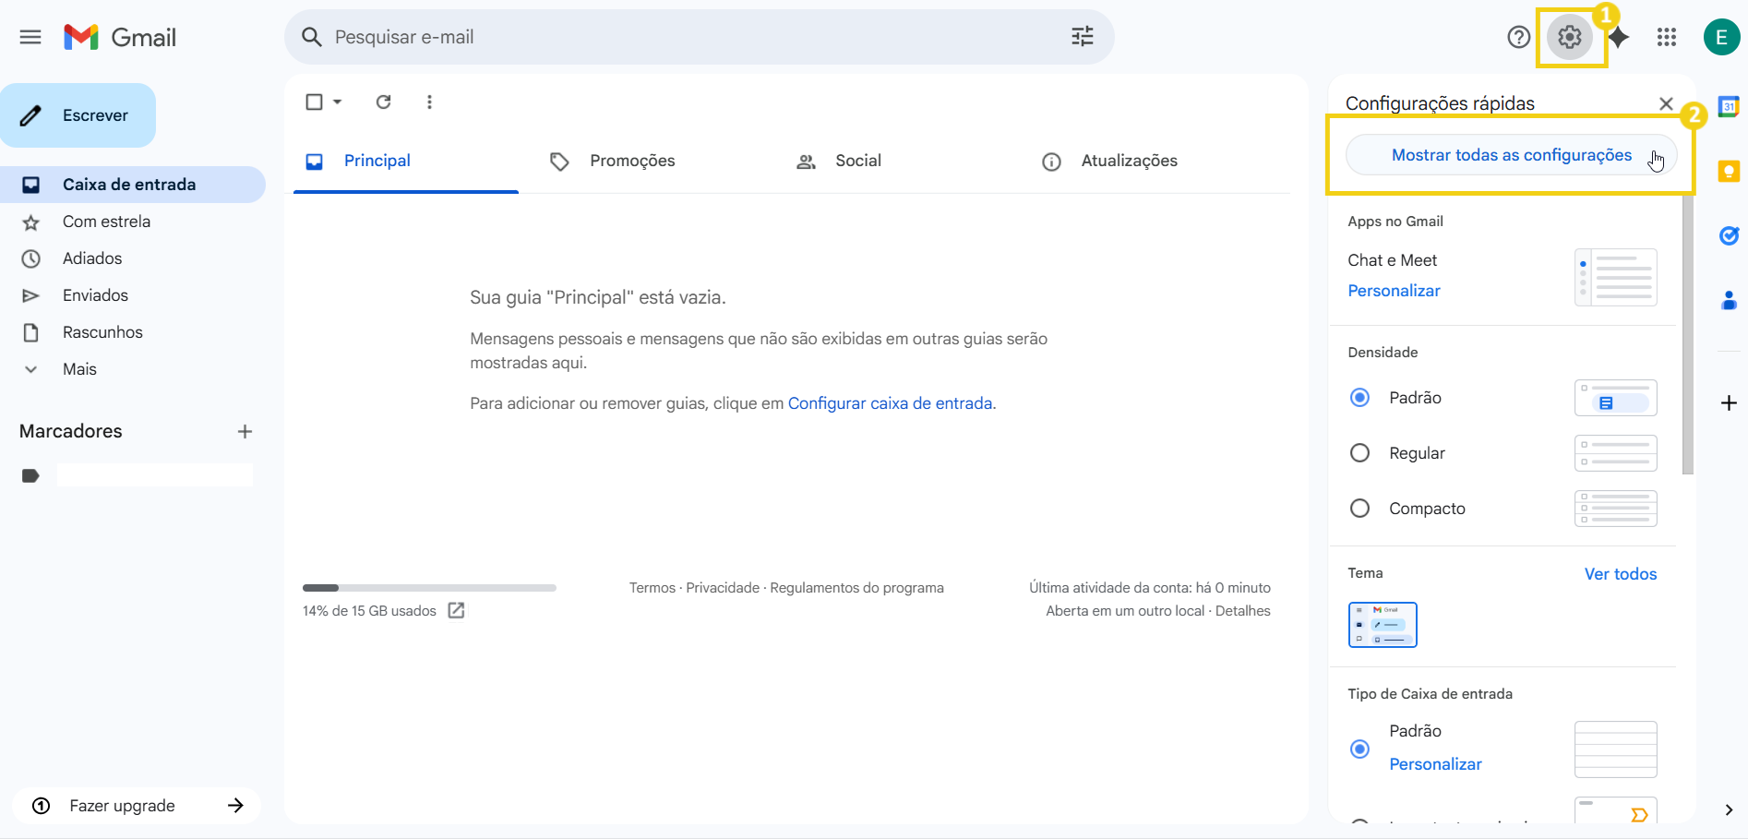Click the Chat e Meet layout preview

[x=1615, y=277]
